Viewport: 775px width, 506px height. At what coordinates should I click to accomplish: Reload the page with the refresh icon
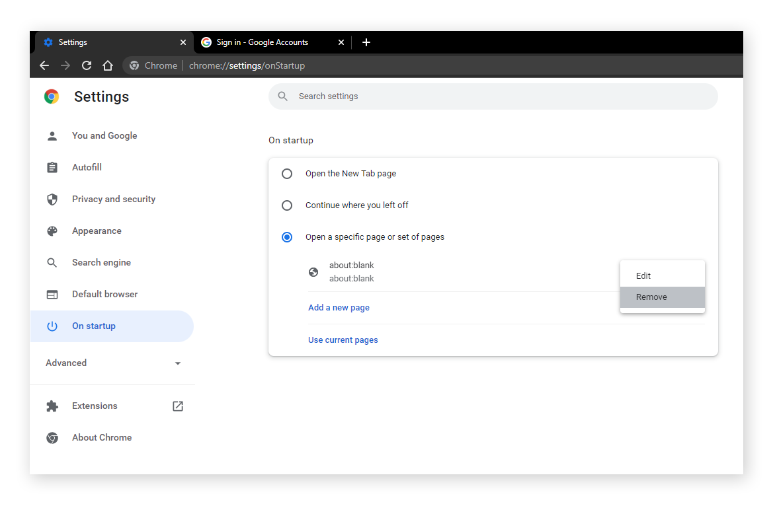coord(87,65)
